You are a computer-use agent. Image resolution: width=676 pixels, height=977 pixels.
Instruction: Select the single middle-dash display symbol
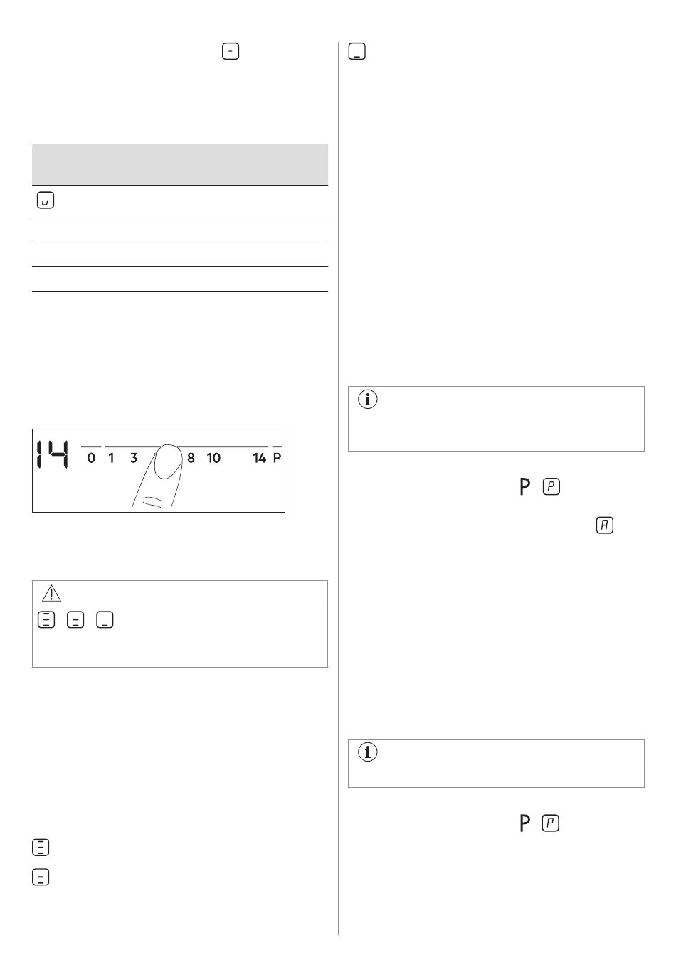(x=231, y=51)
